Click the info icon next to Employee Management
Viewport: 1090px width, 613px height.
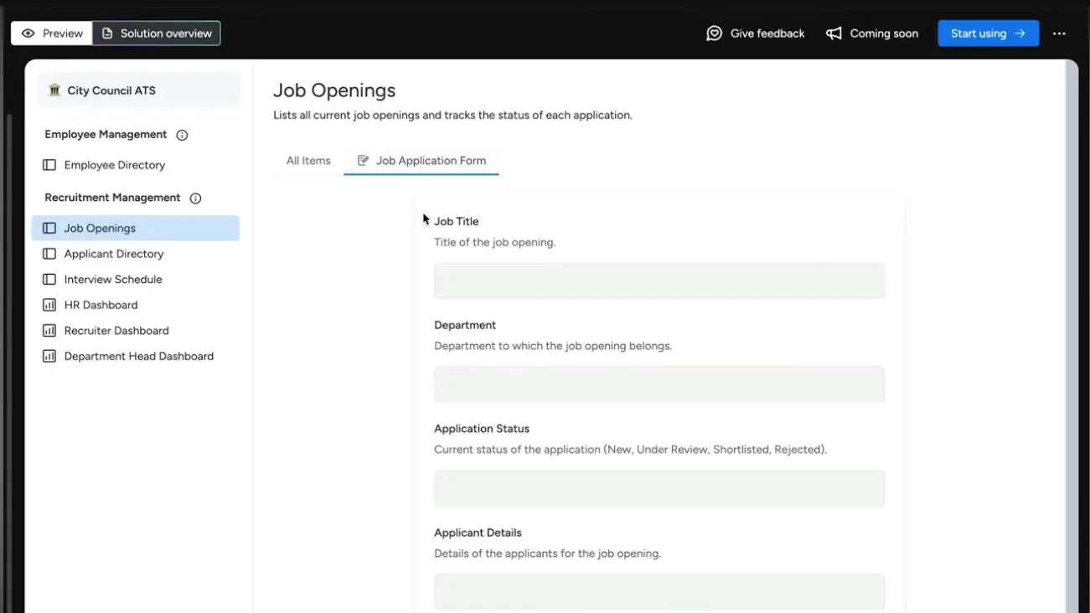(181, 134)
